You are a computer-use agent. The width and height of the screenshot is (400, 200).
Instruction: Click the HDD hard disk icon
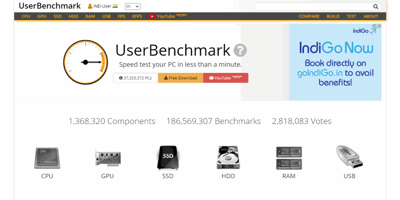[228, 157]
